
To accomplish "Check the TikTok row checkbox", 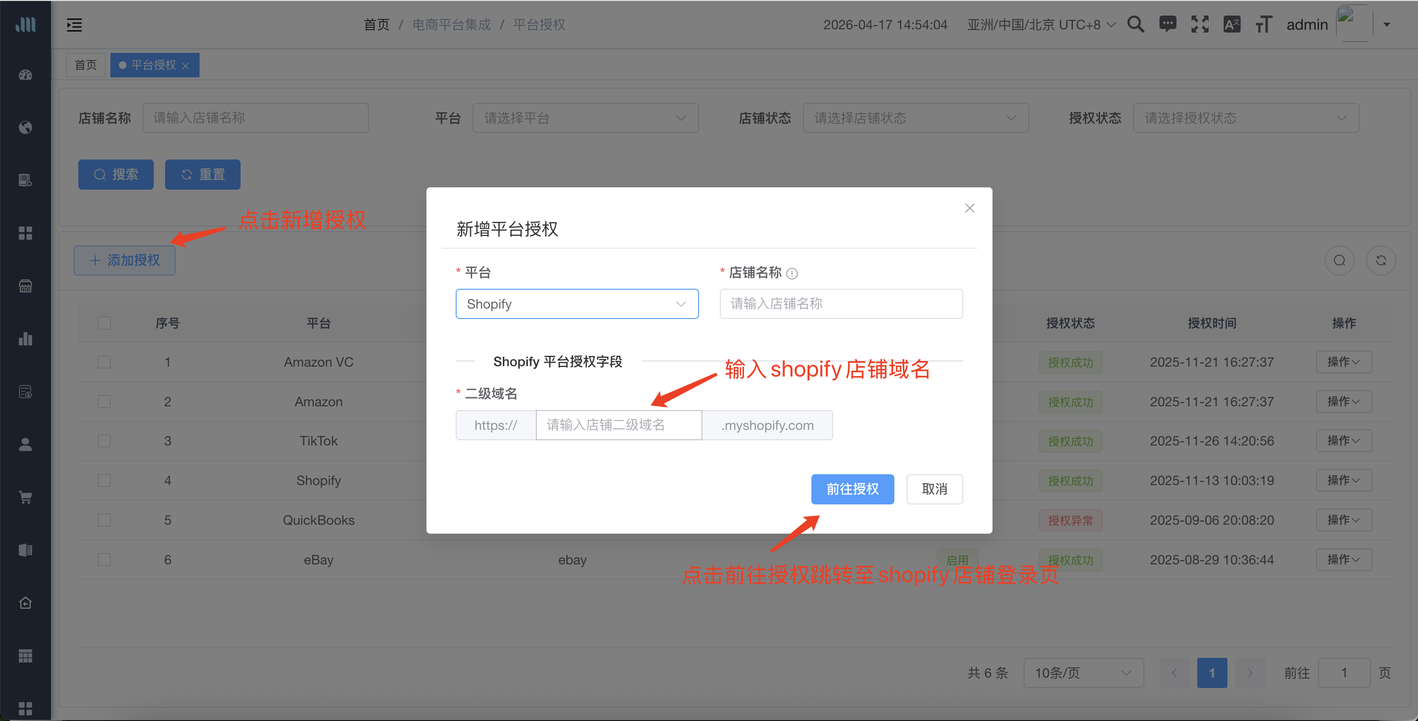I will tap(104, 441).
